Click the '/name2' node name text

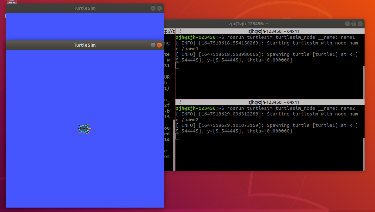[190, 120]
